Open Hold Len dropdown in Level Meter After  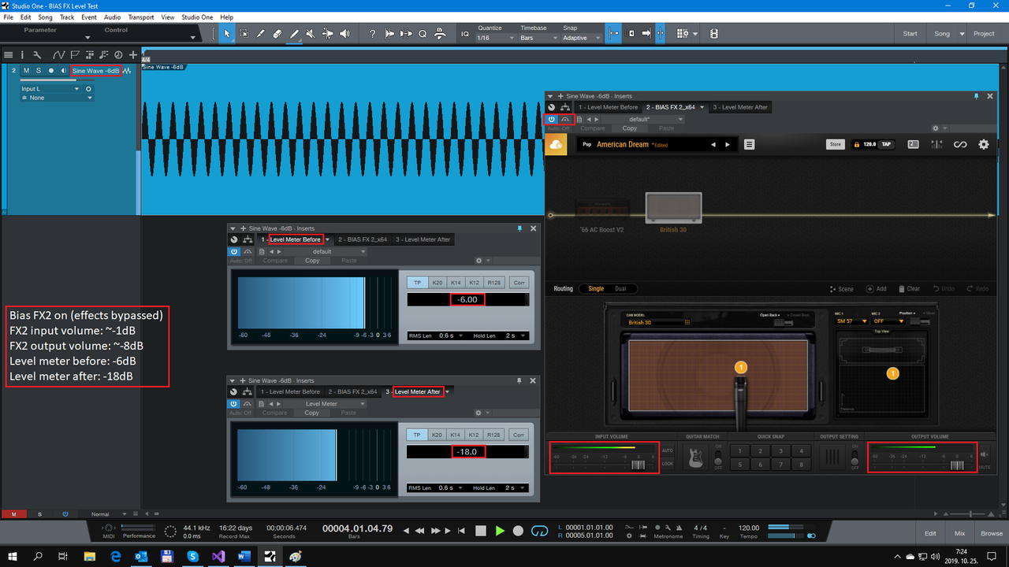click(516, 488)
